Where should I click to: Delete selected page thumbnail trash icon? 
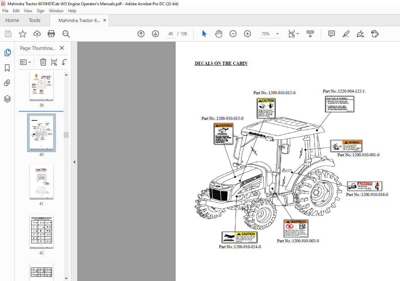point(43,62)
